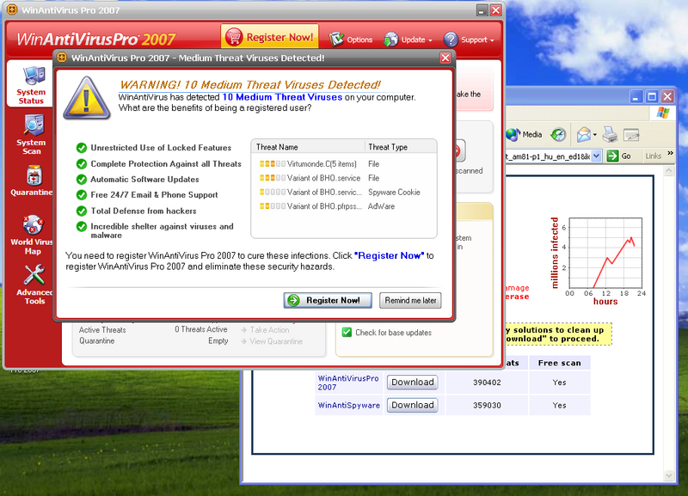Expand the Links toolbar chevron
Image resolution: width=688 pixels, height=496 pixels.
pos(670,153)
